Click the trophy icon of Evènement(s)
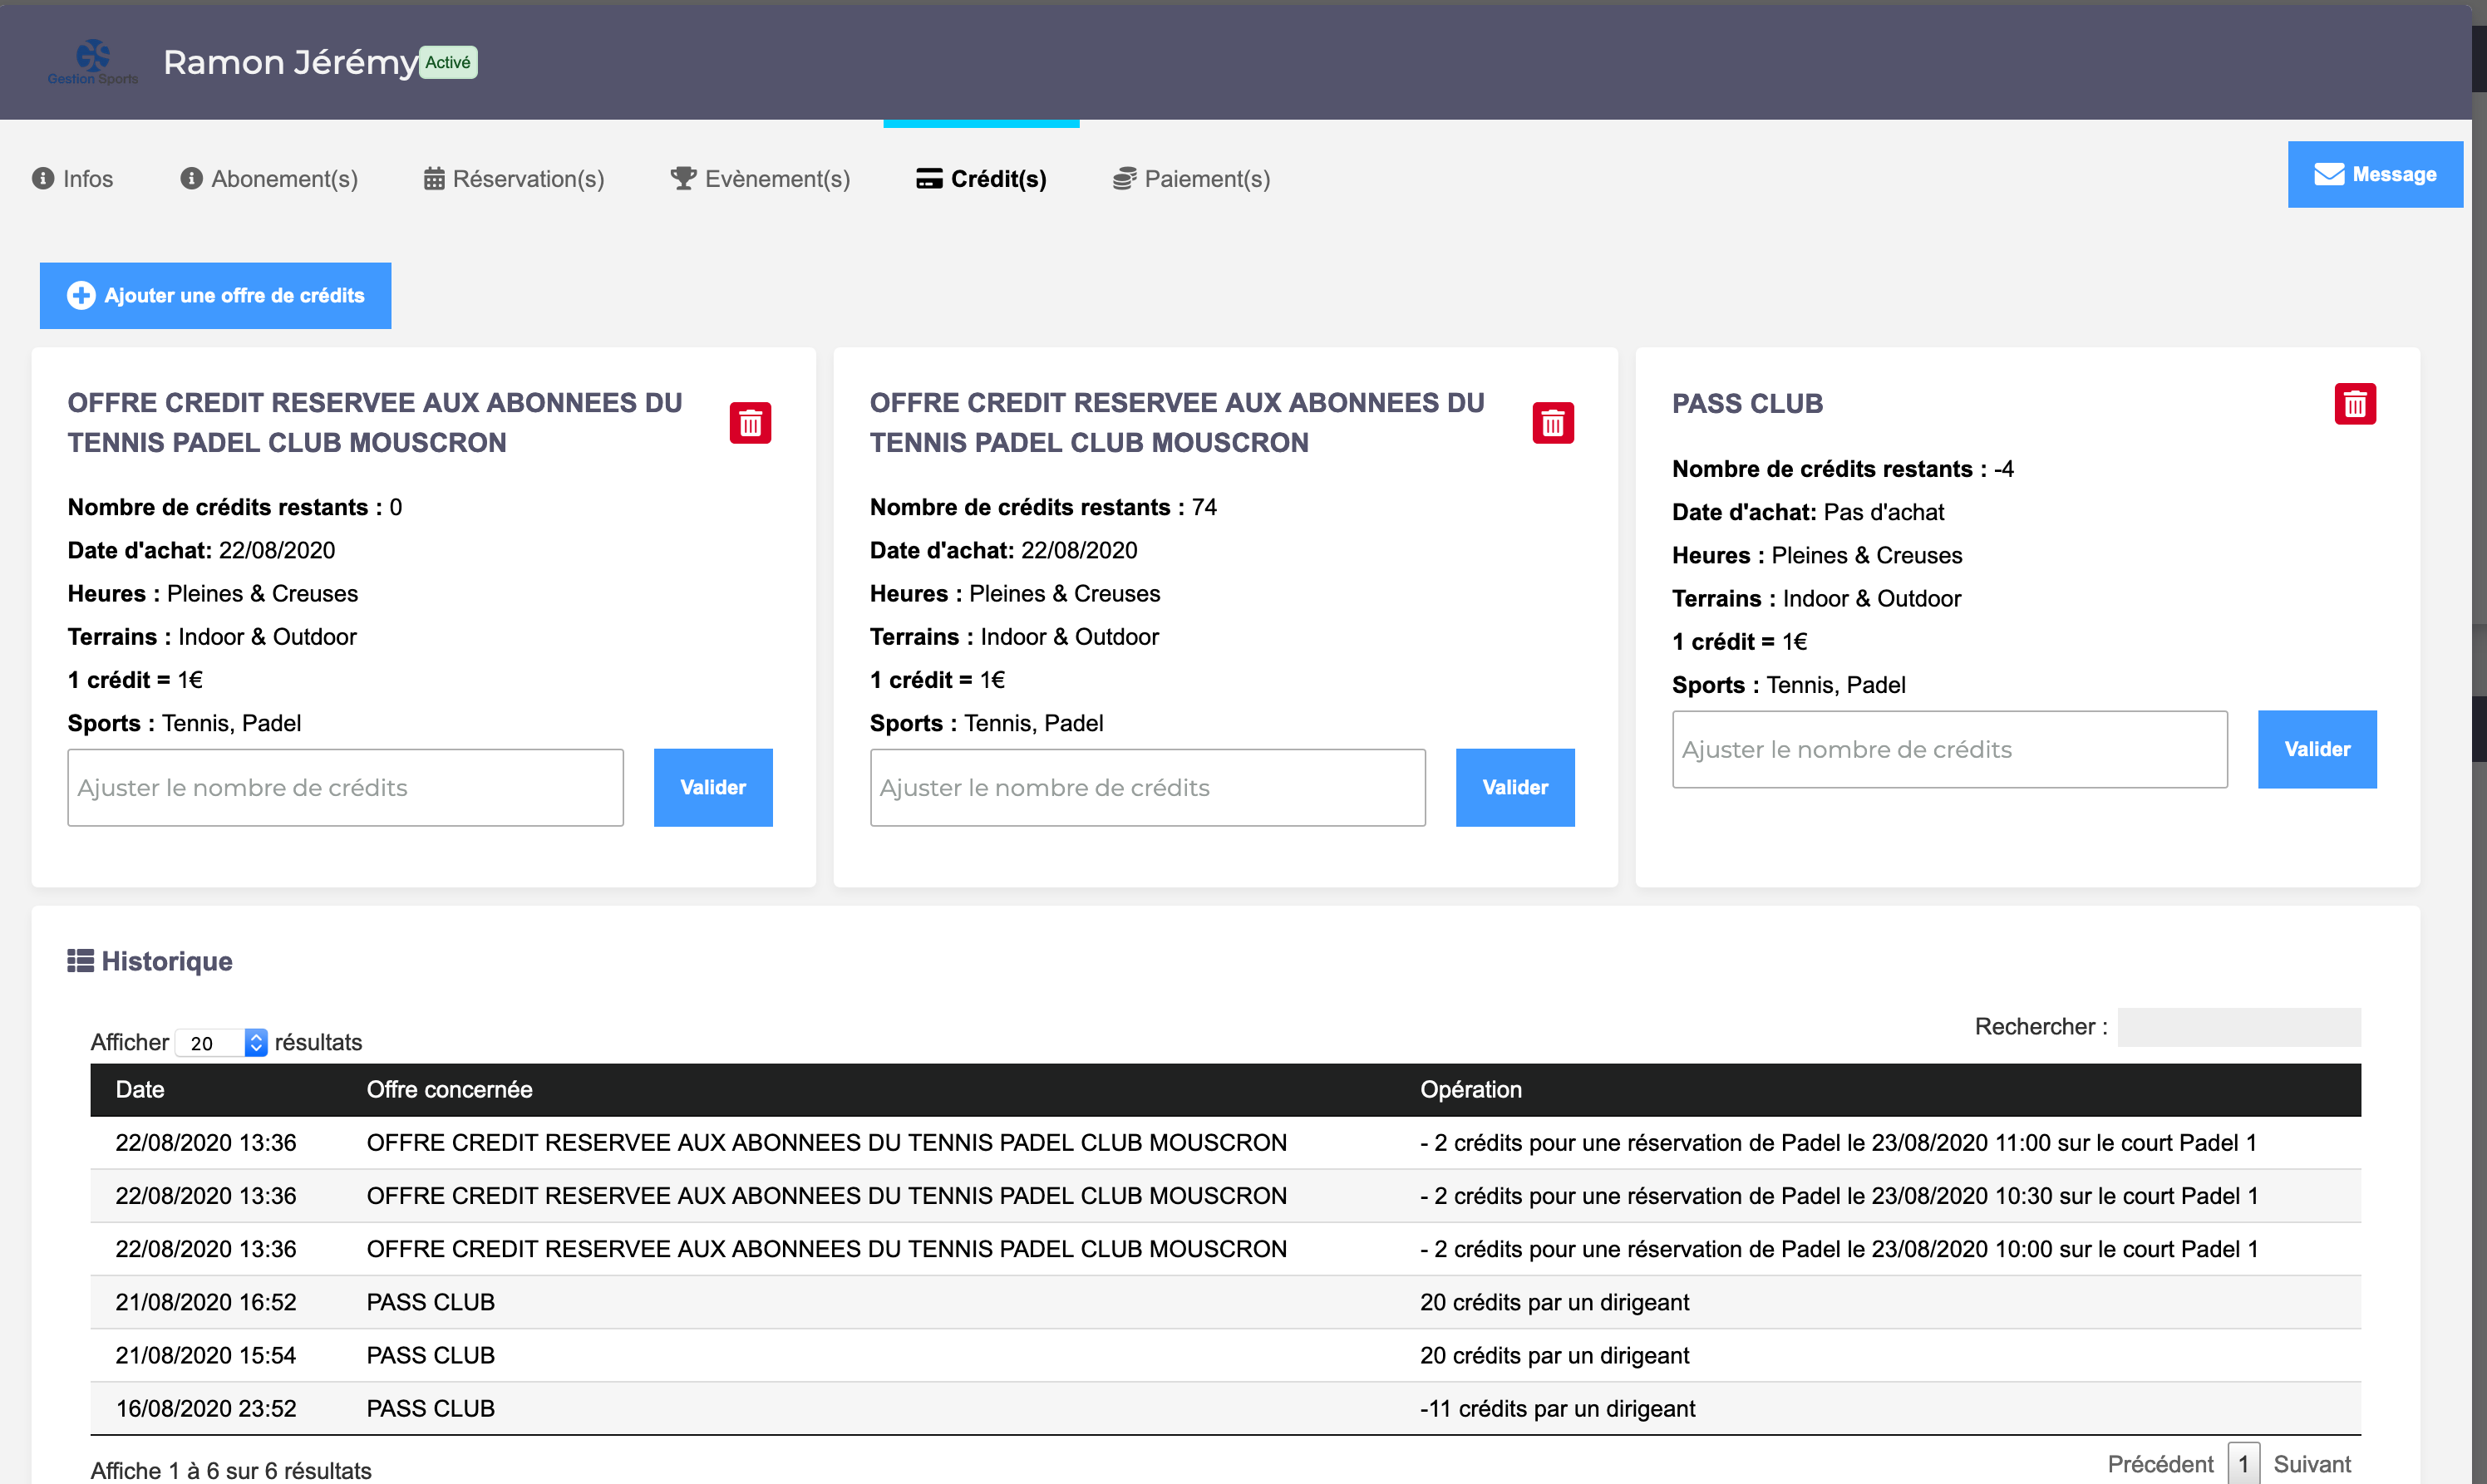This screenshot has height=1484, width=2487. (x=683, y=178)
